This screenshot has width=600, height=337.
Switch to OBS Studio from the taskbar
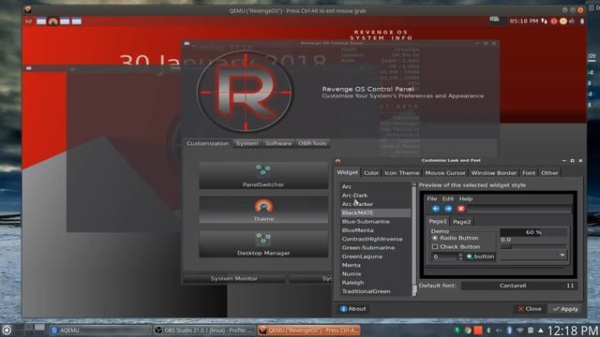pyautogui.click(x=204, y=330)
